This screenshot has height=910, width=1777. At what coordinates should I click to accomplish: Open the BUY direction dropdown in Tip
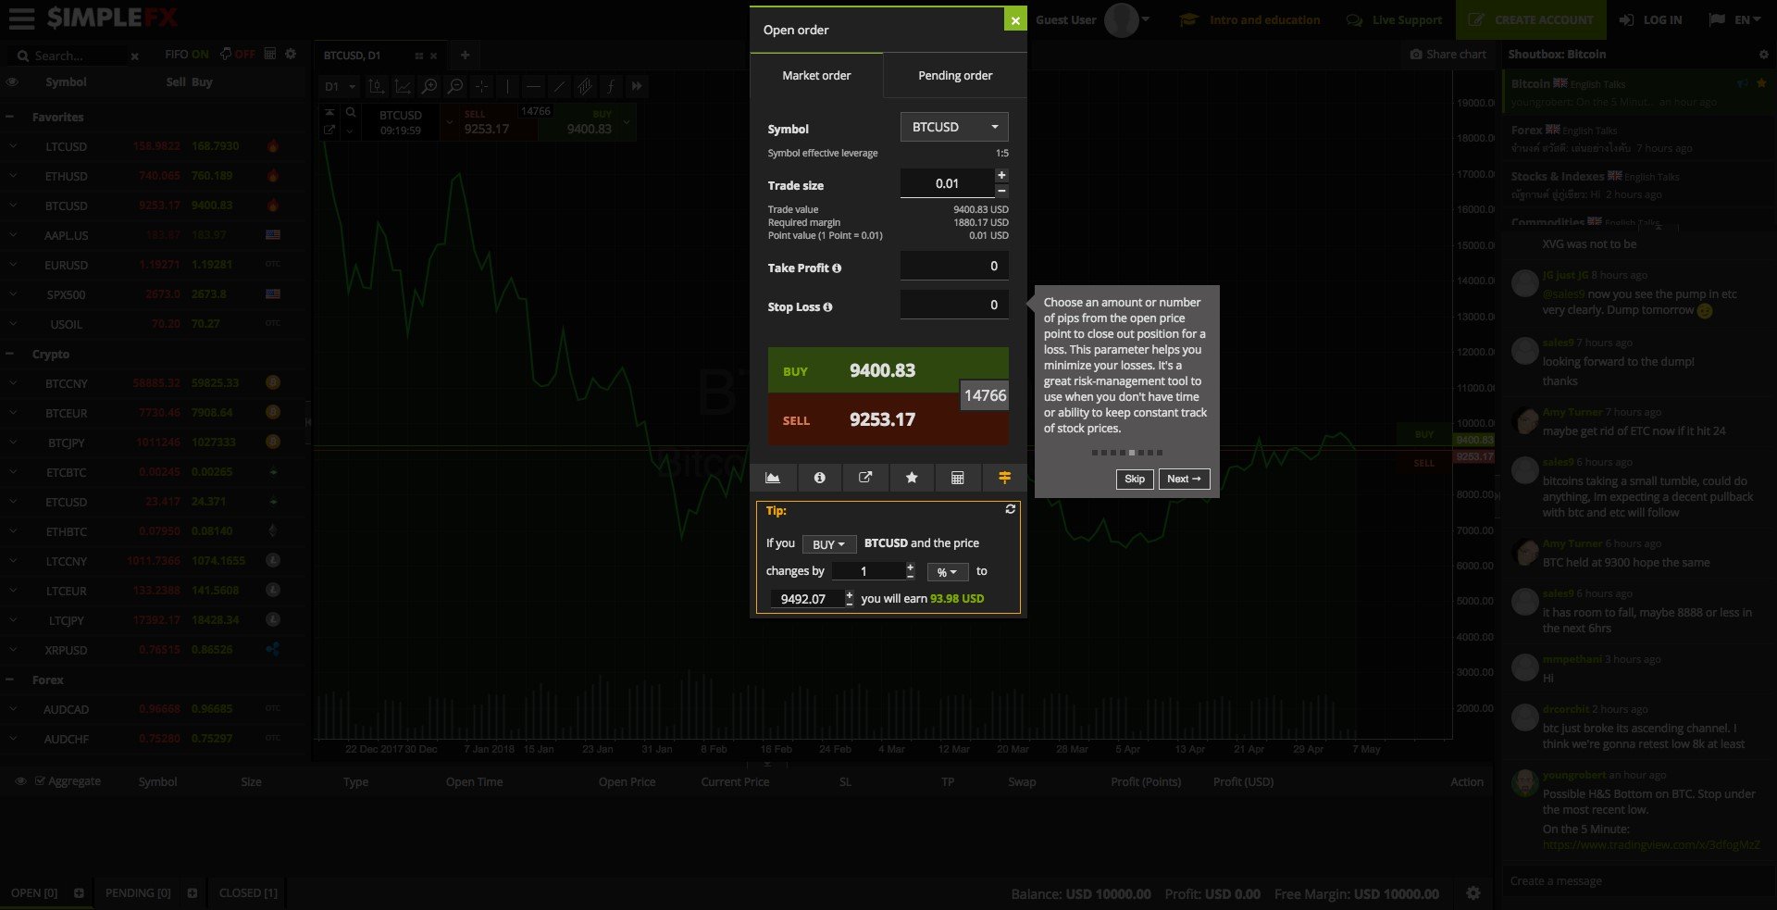(x=828, y=544)
